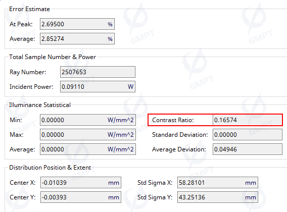
Task: Click the Error Estimate group title
Action: pos(29,9)
